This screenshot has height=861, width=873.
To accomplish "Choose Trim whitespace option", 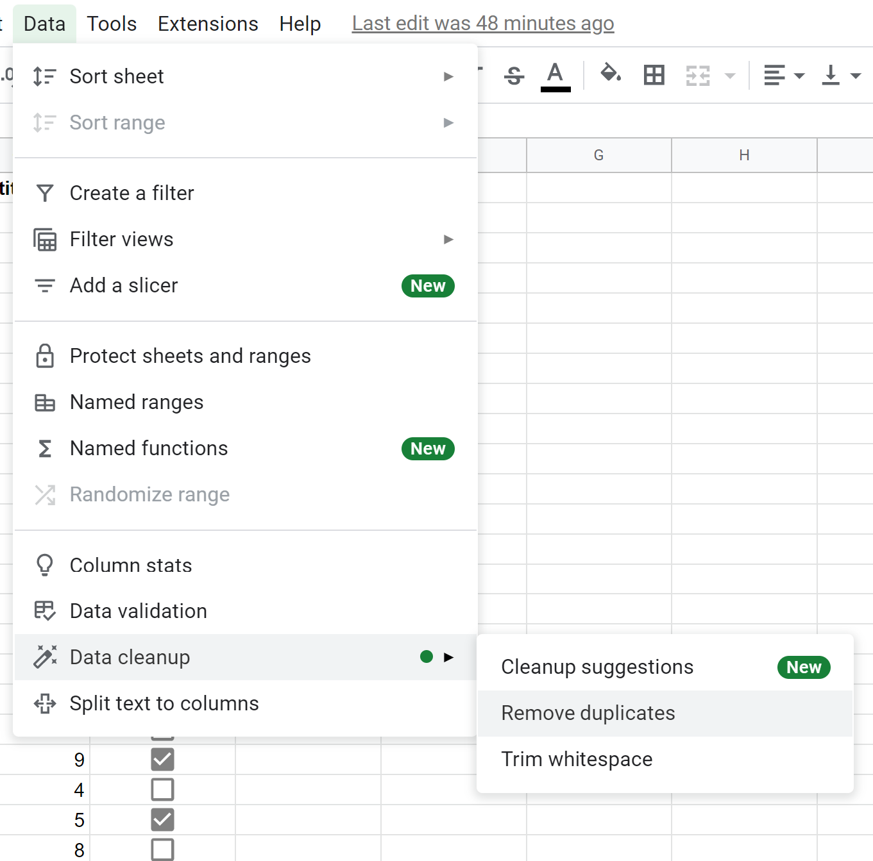I will pos(576,759).
